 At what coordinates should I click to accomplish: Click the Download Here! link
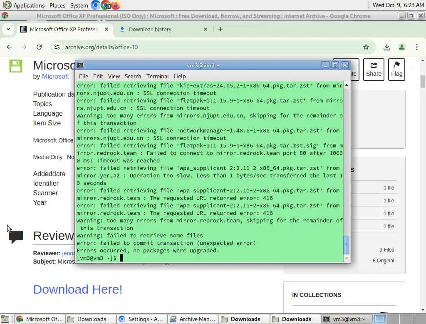(x=78, y=289)
